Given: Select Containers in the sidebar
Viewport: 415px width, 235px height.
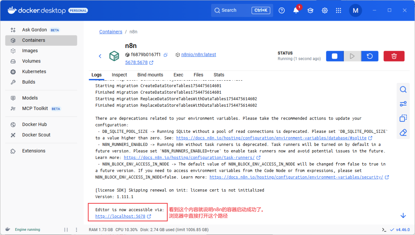Looking at the screenshot, I should [41, 40].
